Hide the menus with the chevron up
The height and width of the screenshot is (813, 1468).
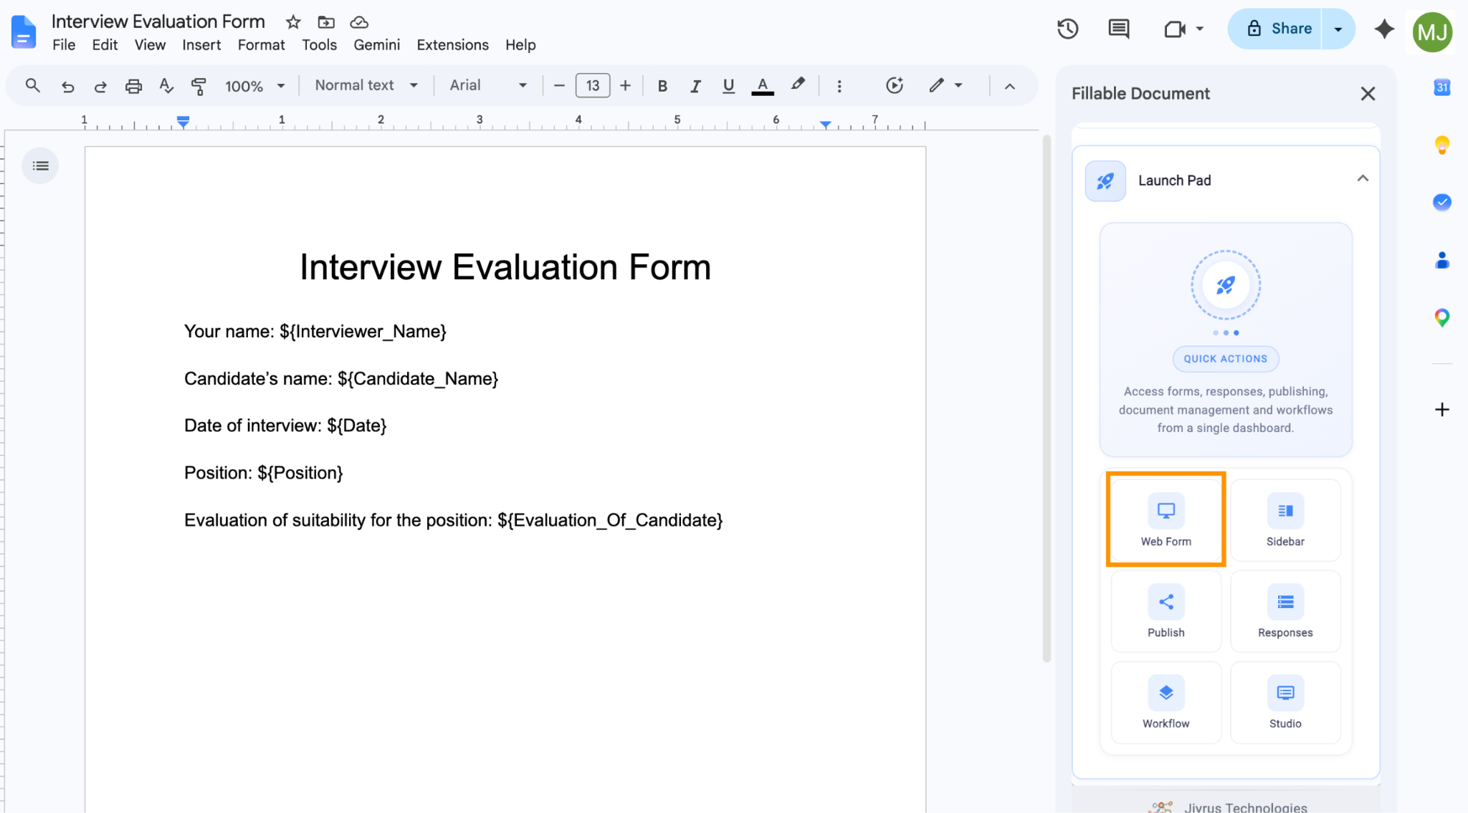[x=1010, y=87]
